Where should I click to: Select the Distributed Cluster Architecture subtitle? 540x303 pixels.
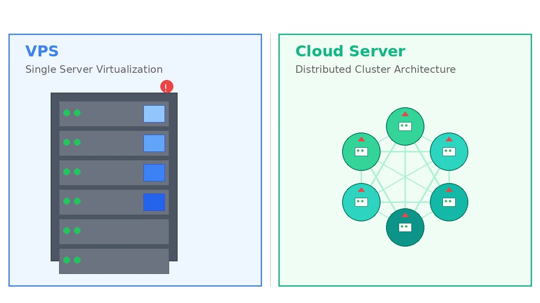[x=375, y=69]
